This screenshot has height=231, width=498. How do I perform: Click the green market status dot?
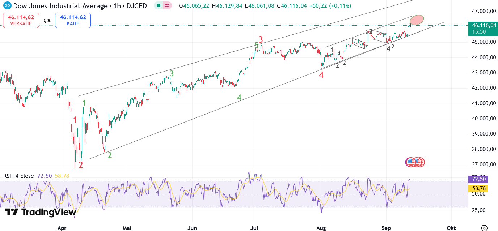pos(159,6)
